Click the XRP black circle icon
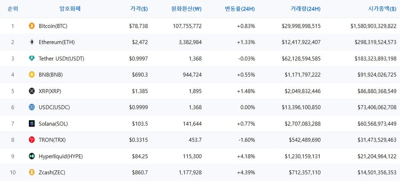Screen dimensions: 400x184 (32, 91)
